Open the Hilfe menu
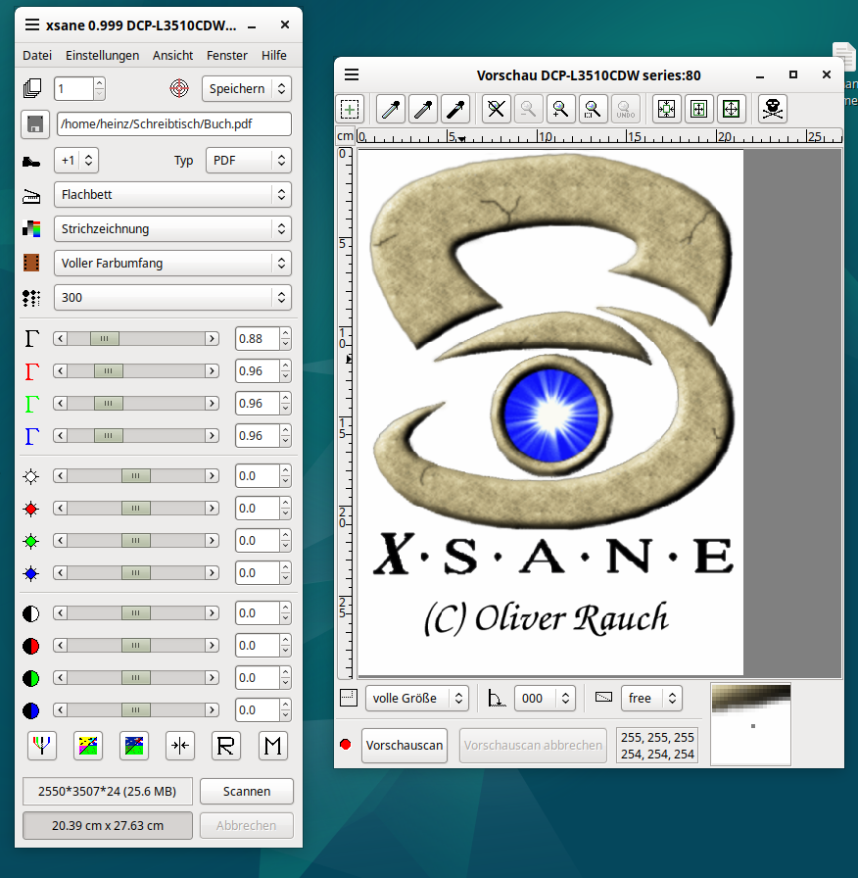 [273, 56]
